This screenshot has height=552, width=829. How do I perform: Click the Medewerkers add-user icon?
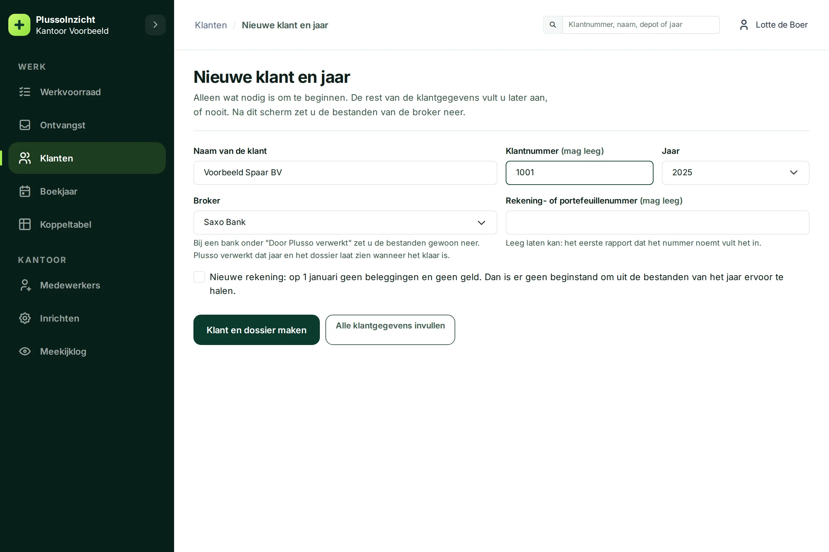click(x=25, y=285)
